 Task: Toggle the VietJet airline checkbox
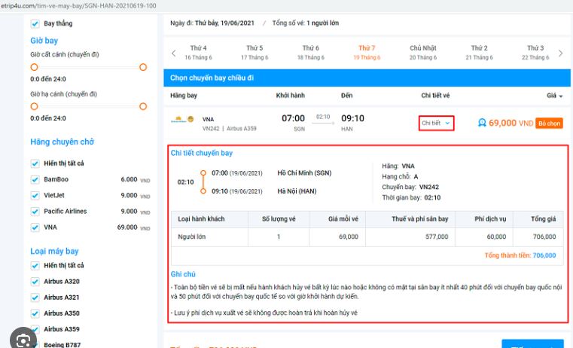(35, 196)
